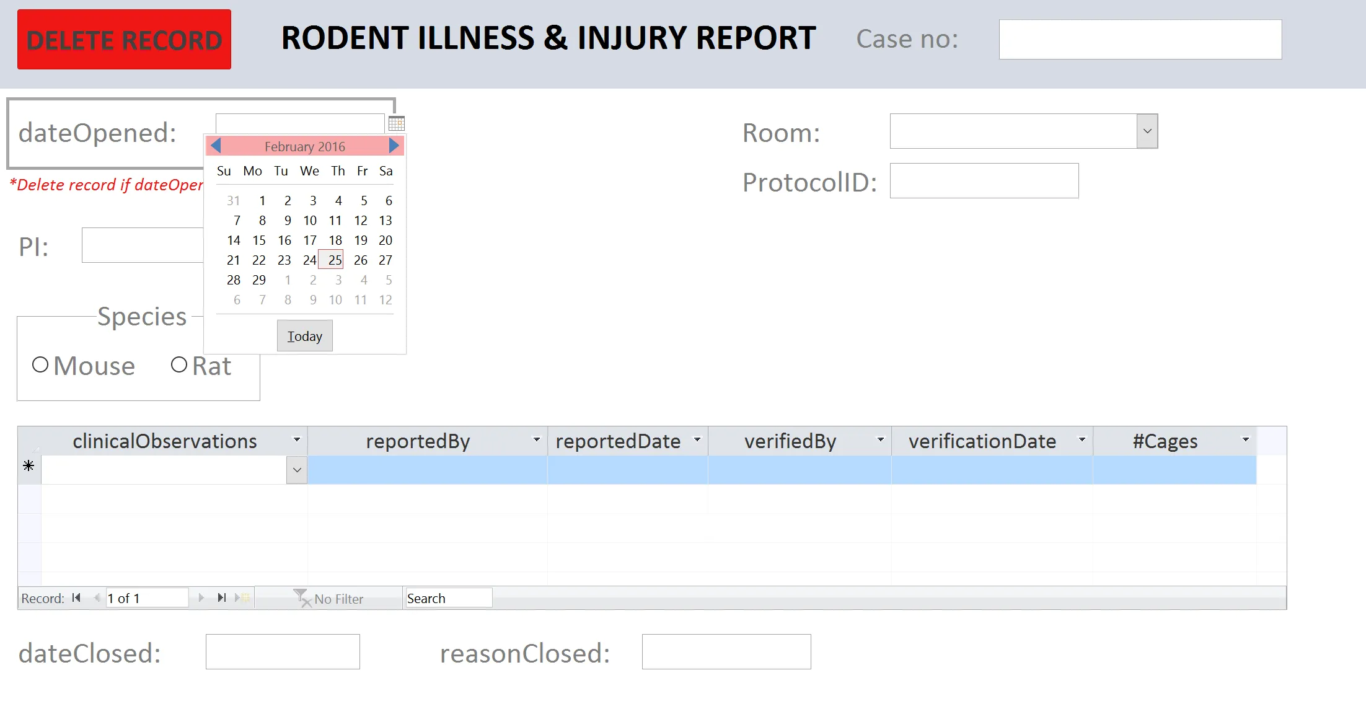
Task: Open the Room dropdown list
Action: click(x=1147, y=131)
